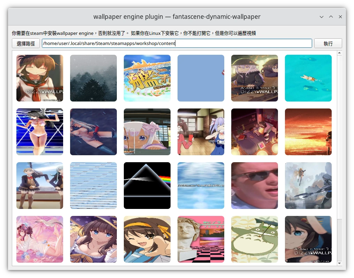Choose the pink girl lying under umbrella wallpaper
This screenshot has height=278, width=354.
click(40, 239)
